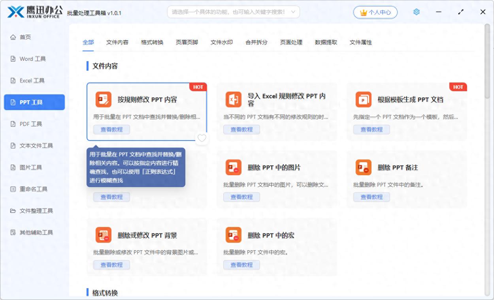Open 个人中心 user center button

pyautogui.click(x=375, y=12)
